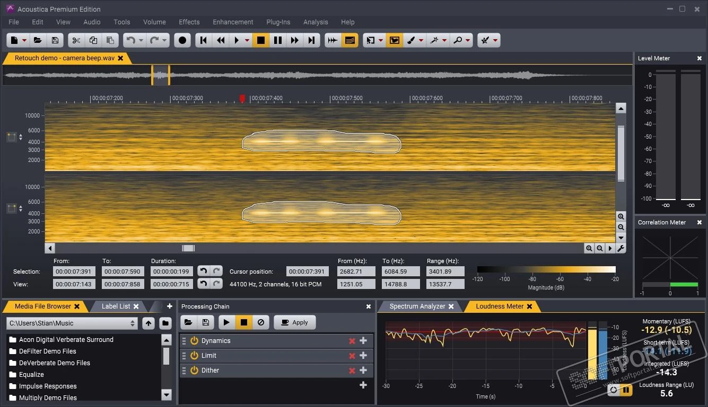Toggle the spectrogram view icon
The height and width of the screenshot is (407, 708).
click(349, 40)
